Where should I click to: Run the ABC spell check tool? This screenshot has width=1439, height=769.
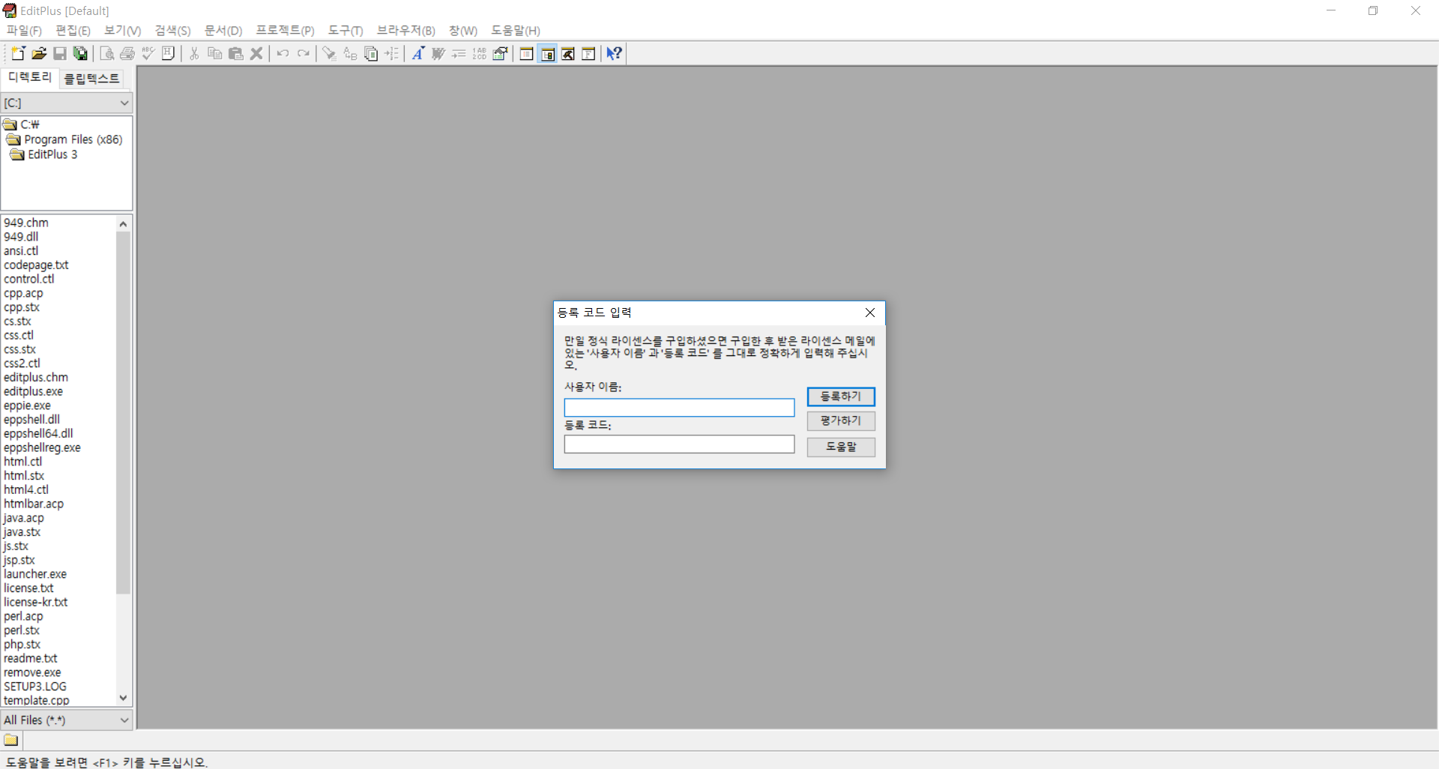(148, 53)
